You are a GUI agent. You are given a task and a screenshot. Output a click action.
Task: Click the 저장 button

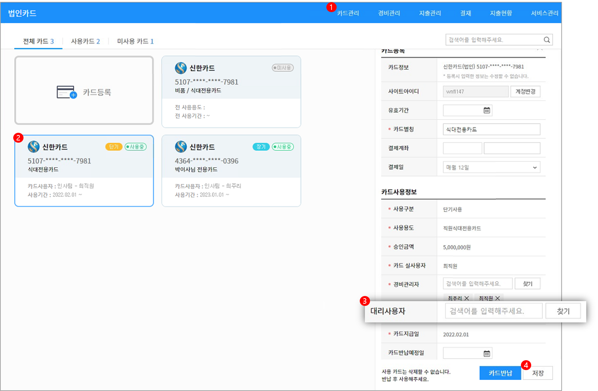[x=538, y=373]
